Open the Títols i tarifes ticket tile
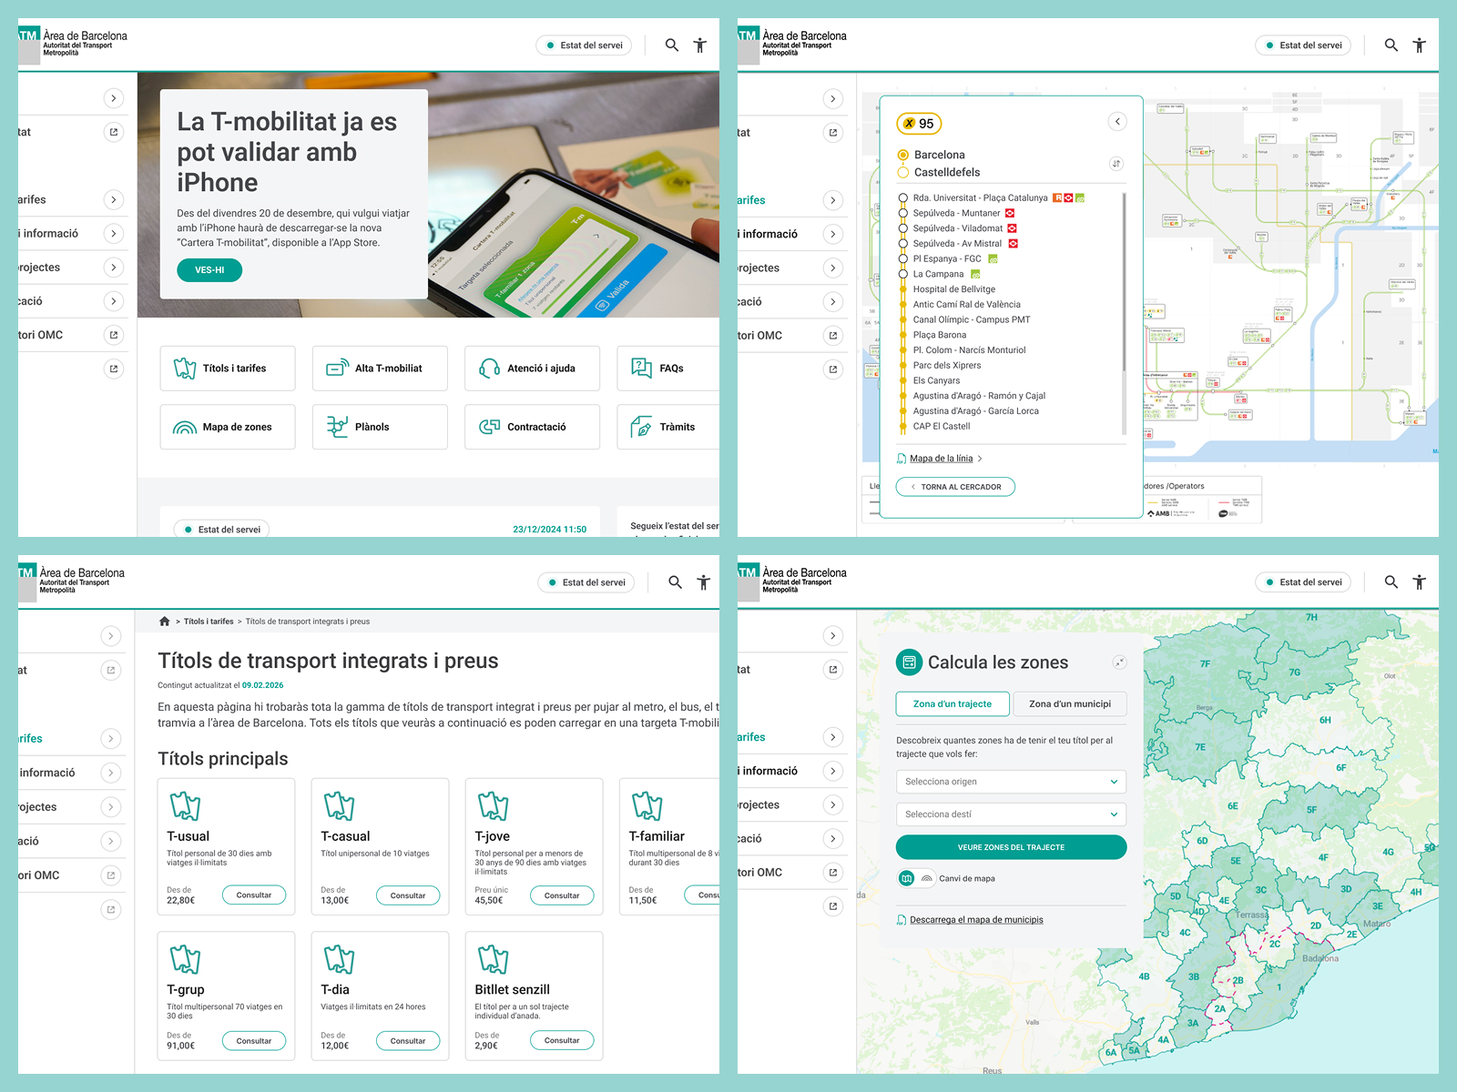The height and width of the screenshot is (1092, 1457). pos(228,369)
